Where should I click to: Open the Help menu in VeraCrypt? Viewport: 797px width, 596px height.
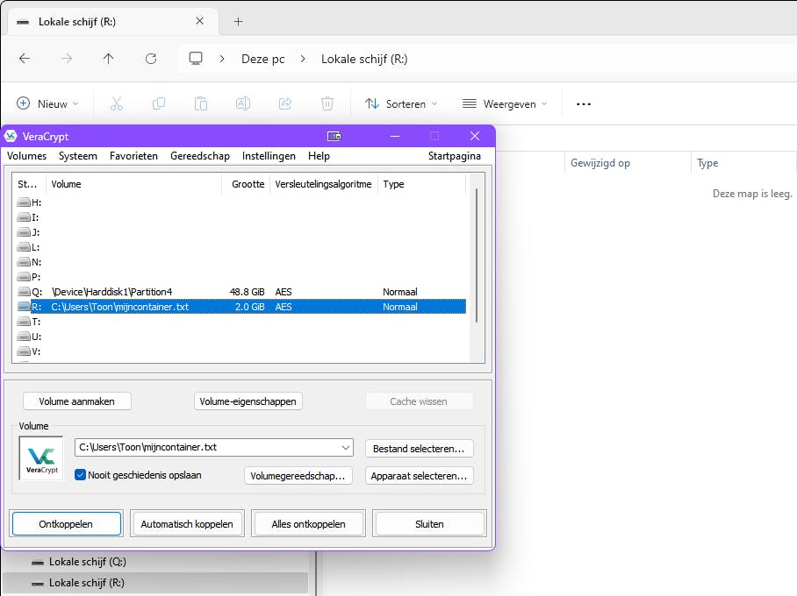[319, 156]
